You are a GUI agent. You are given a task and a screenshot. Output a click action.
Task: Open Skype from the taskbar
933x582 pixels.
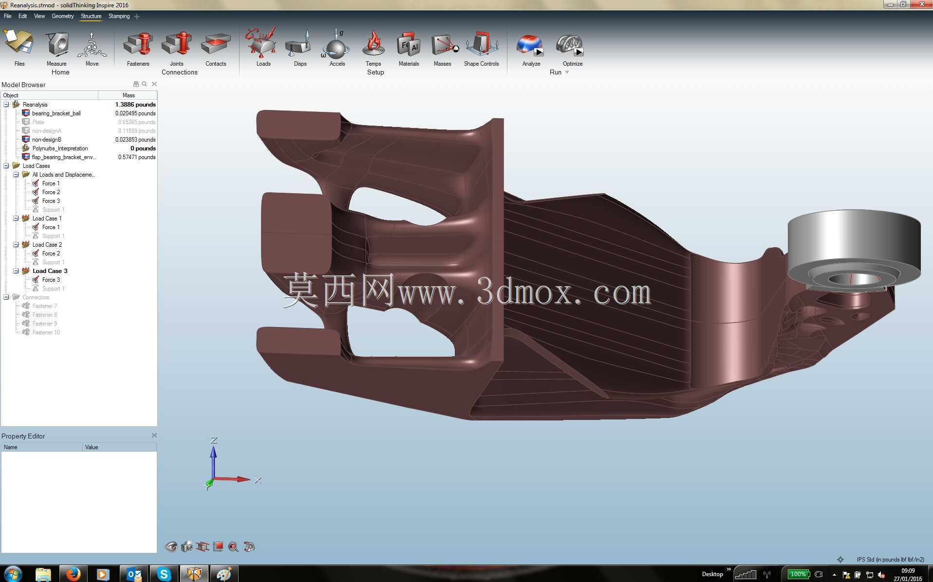point(164,574)
